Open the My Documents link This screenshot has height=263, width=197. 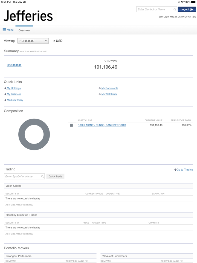(110, 88)
